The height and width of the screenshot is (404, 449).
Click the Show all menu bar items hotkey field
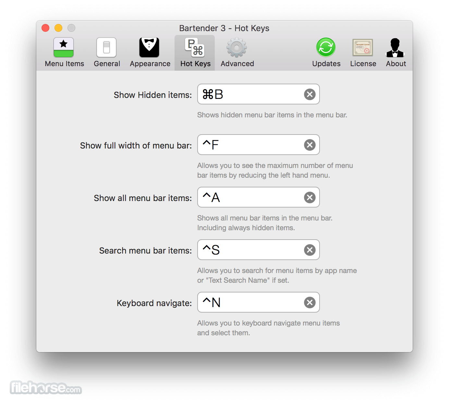pos(259,197)
